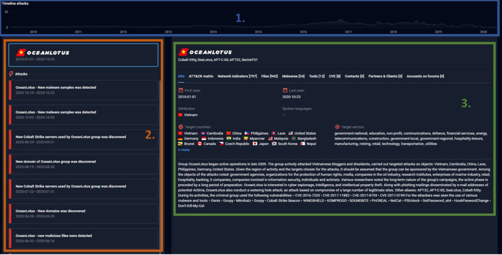The height and width of the screenshot is (255, 502).
Task: Click the Target countries globe icon
Action: [x=181, y=127]
